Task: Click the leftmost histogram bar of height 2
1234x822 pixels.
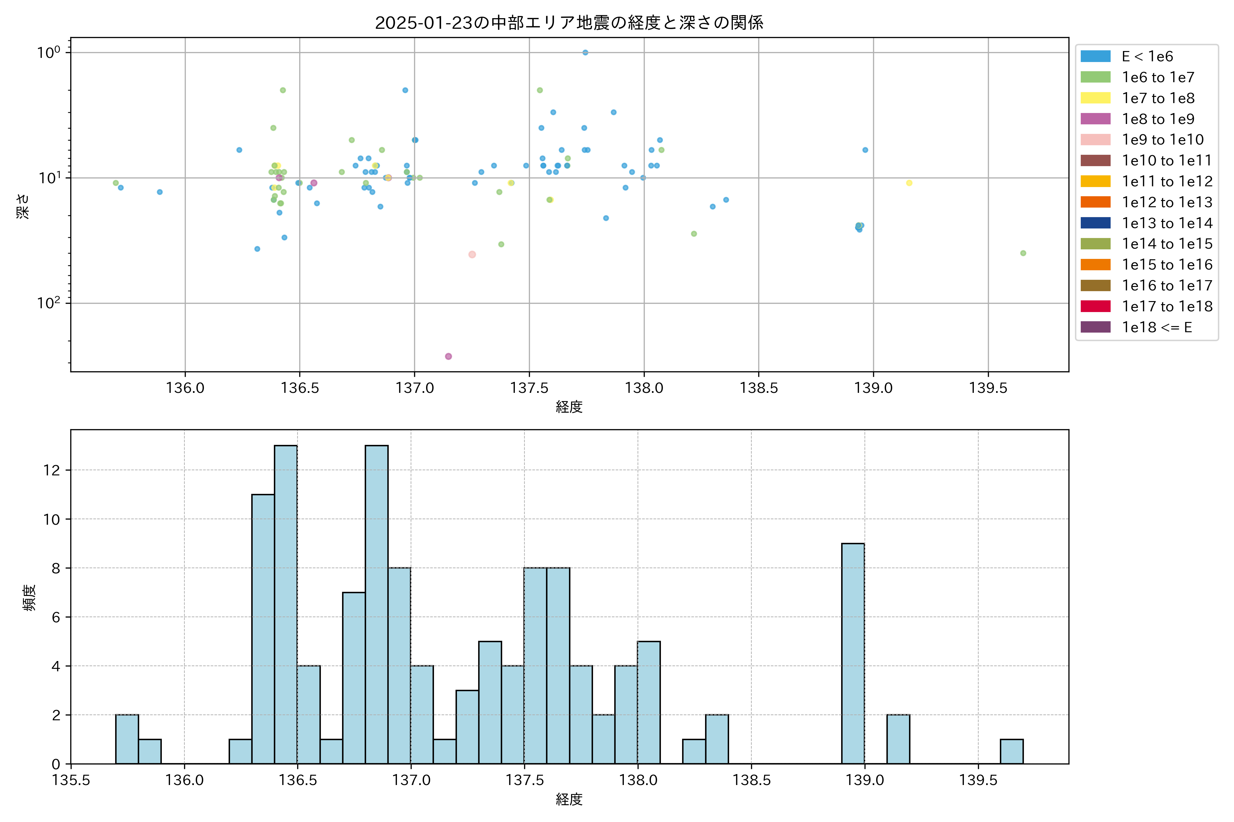Action: coord(127,739)
